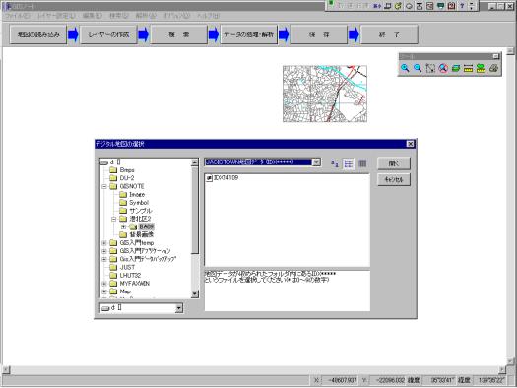
Task: Click the 地図の読み込み step button
Action: pos(38,34)
